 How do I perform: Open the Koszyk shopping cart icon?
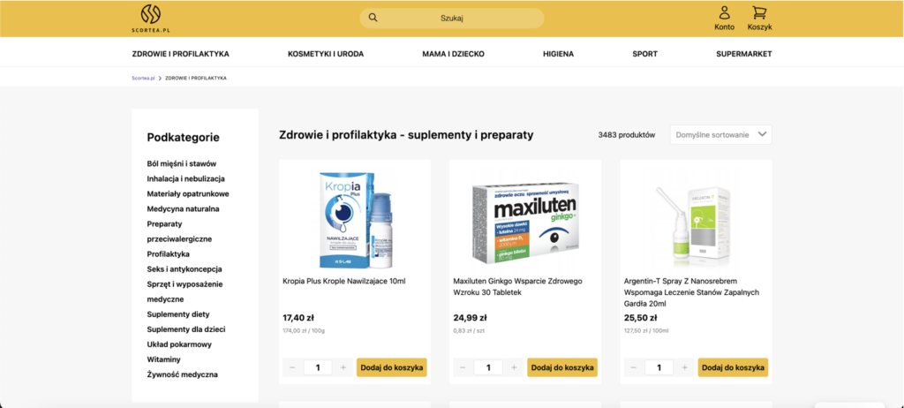tap(759, 13)
